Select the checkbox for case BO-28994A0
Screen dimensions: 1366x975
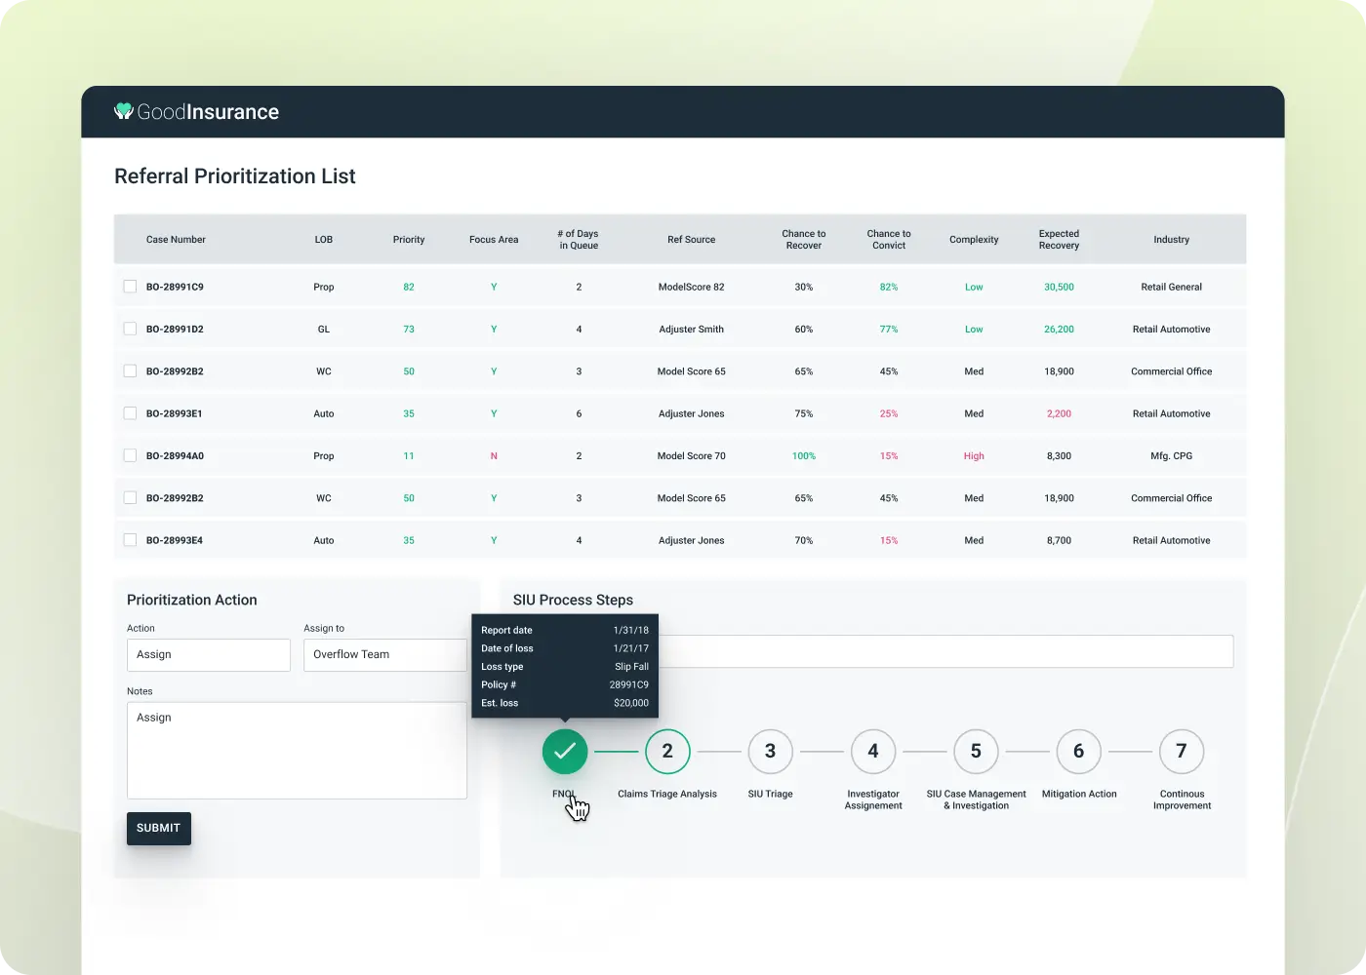(x=130, y=455)
